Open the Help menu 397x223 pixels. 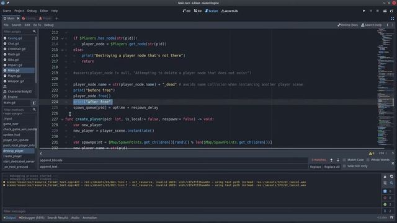click(55, 11)
